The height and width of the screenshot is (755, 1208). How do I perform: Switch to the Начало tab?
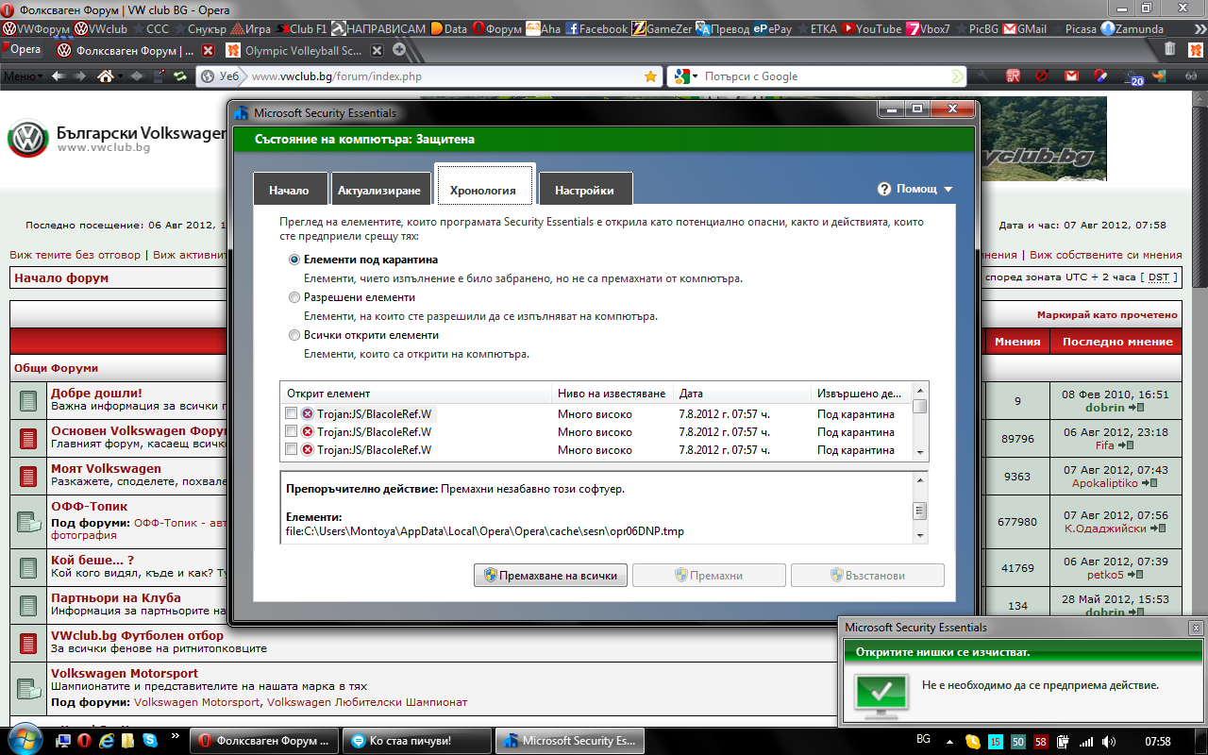tap(289, 190)
